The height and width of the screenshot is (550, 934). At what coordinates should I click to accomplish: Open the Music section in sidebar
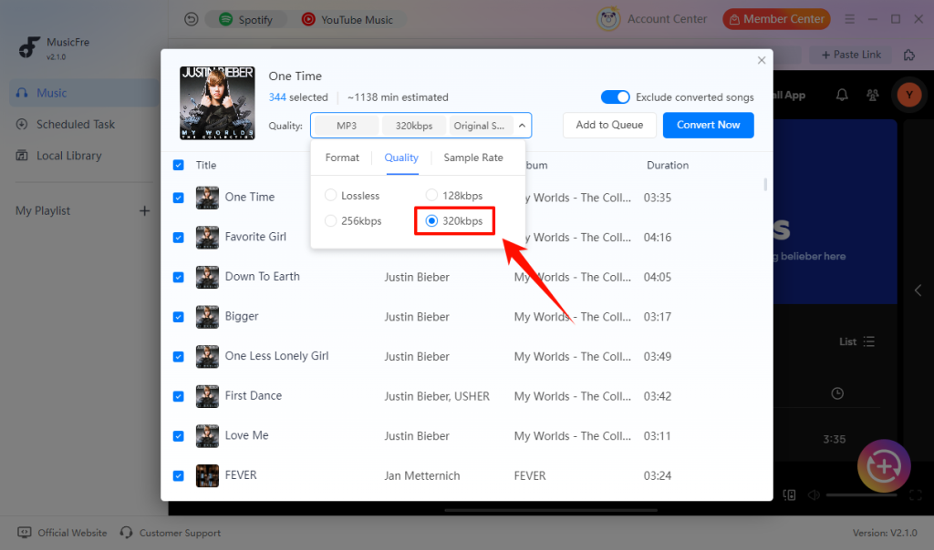point(84,93)
